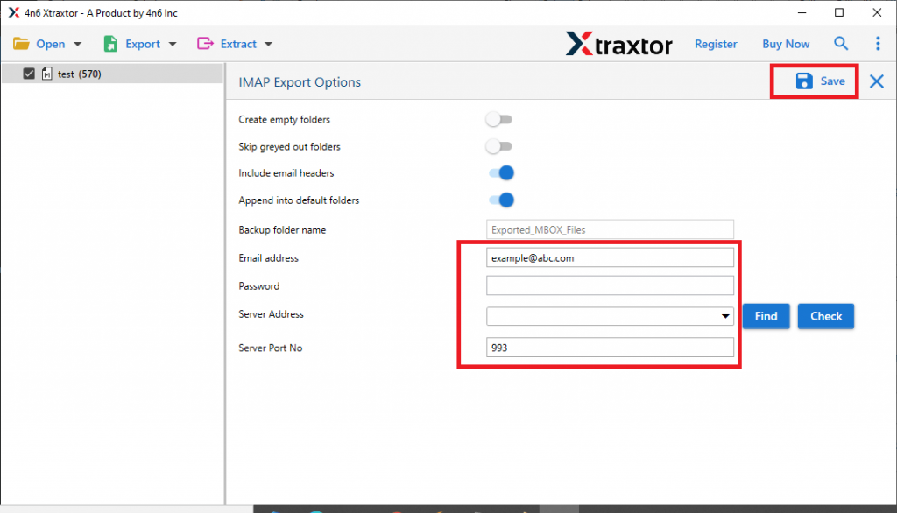The width and height of the screenshot is (897, 513).
Task: Uncheck the test folder checkbox
Action: 29,74
